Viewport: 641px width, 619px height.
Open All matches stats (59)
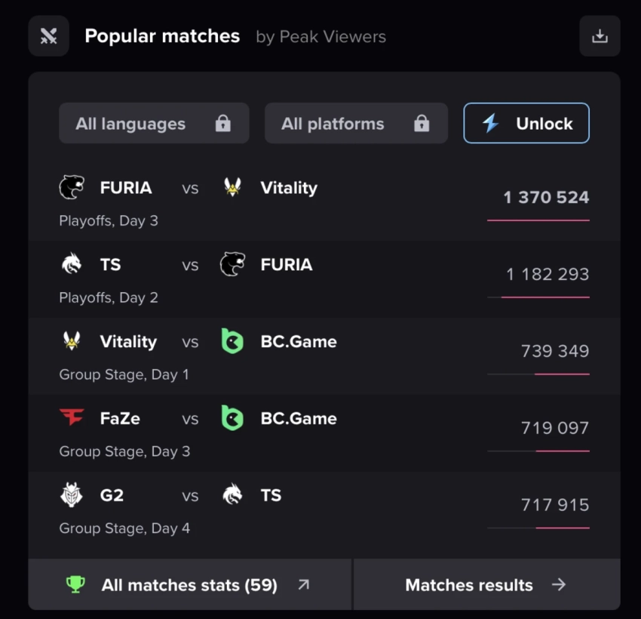click(x=189, y=584)
